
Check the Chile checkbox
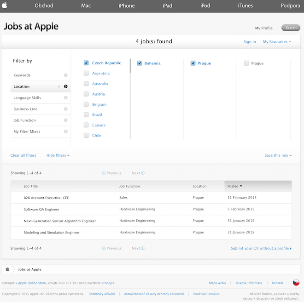[x=86, y=136]
